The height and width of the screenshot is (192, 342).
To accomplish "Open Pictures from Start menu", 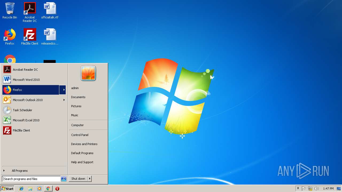I will (x=88, y=106).
